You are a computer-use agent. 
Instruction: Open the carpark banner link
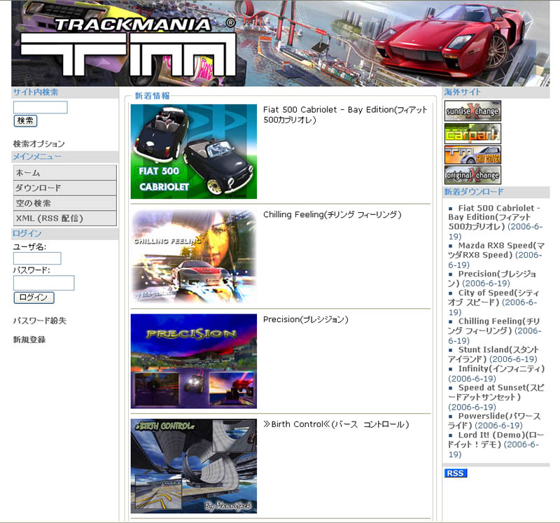(x=472, y=133)
